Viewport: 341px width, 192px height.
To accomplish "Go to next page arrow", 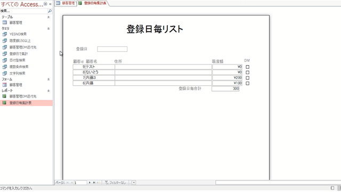I will tap(90, 182).
